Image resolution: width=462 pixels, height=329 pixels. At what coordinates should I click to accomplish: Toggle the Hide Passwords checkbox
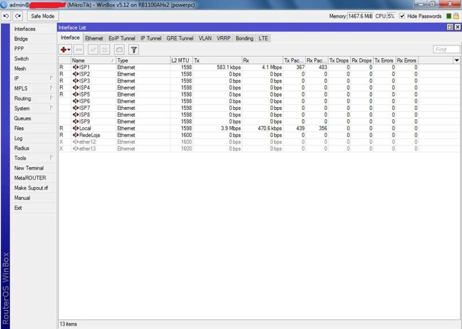[402, 16]
